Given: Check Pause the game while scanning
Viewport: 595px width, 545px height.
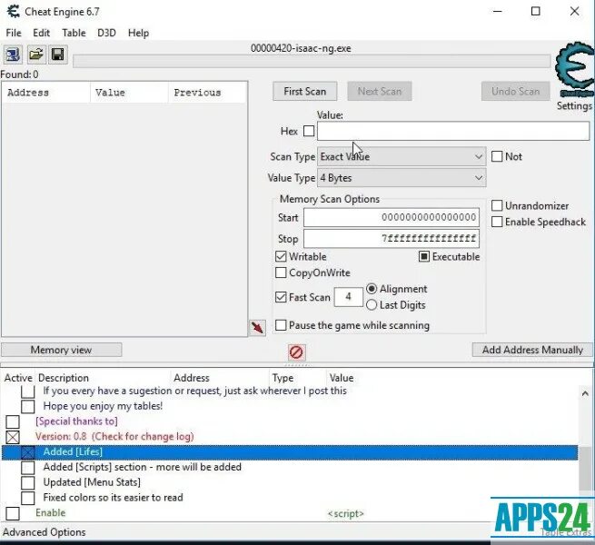Looking at the screenshot, I should [281, 325].
